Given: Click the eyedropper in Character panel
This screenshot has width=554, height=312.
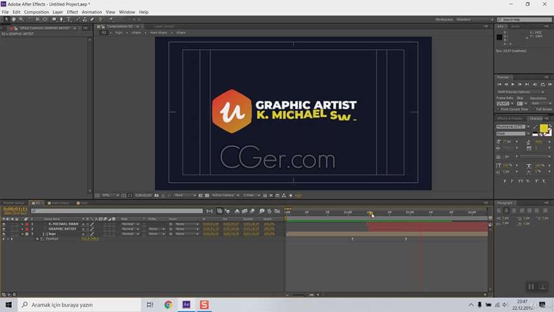Looking at the screenshot, I should pos(536,127).
